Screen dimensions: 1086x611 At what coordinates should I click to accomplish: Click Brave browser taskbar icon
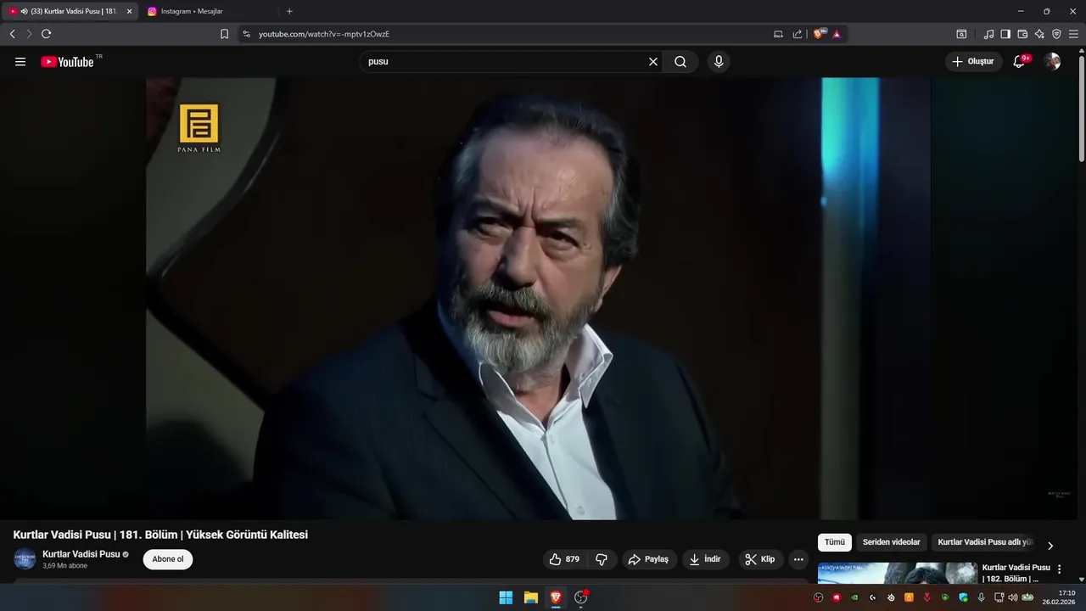click(x=556, y=597)
